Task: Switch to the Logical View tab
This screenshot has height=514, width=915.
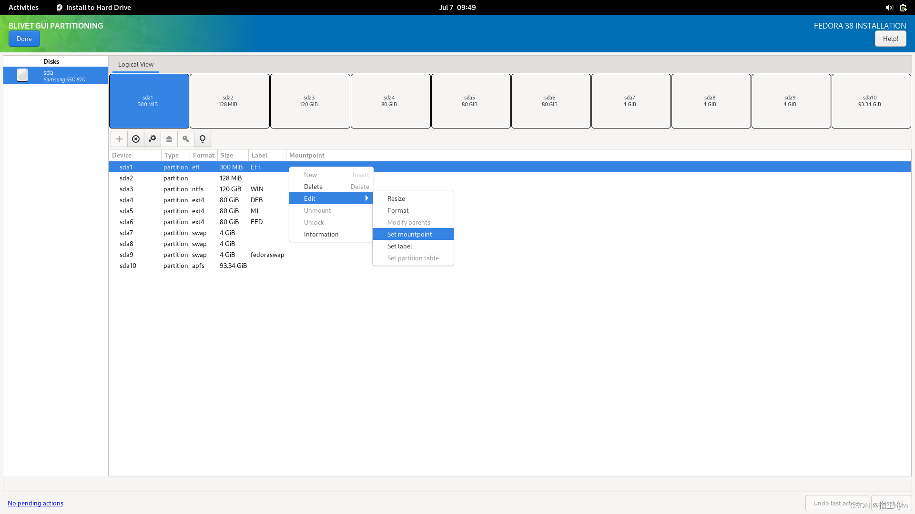Action: [x=136, y=64]
